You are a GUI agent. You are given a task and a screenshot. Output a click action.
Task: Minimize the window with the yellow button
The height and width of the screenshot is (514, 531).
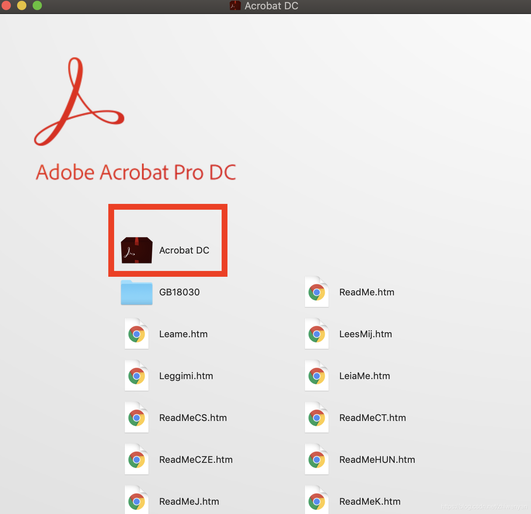[22, 5]
